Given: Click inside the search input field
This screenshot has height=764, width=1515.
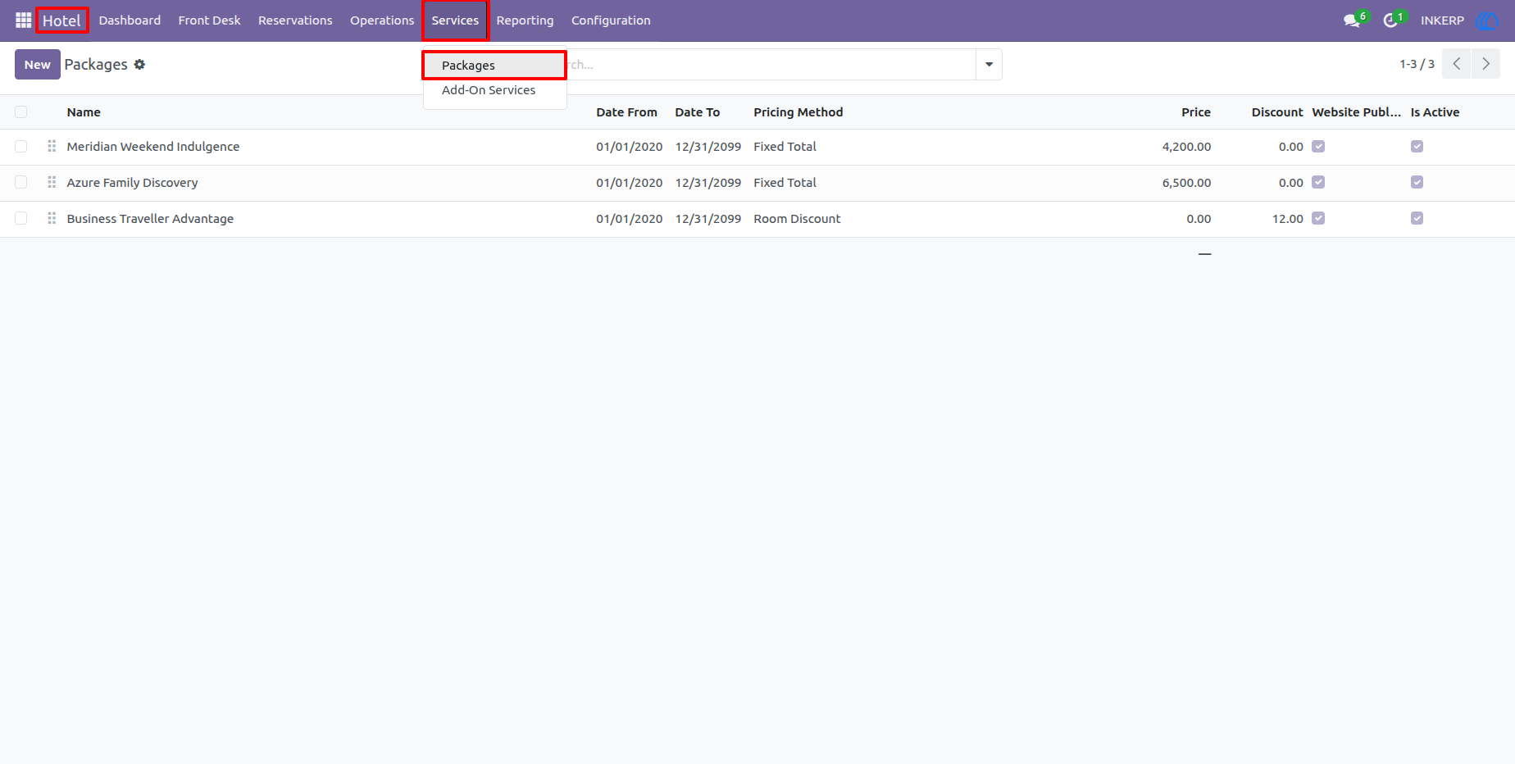Looking at the screenshot, I should [x=771, y=64].
